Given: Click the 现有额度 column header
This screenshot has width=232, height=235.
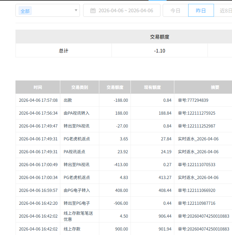Looking at the screenshot, I should click(x=152, y=87).
